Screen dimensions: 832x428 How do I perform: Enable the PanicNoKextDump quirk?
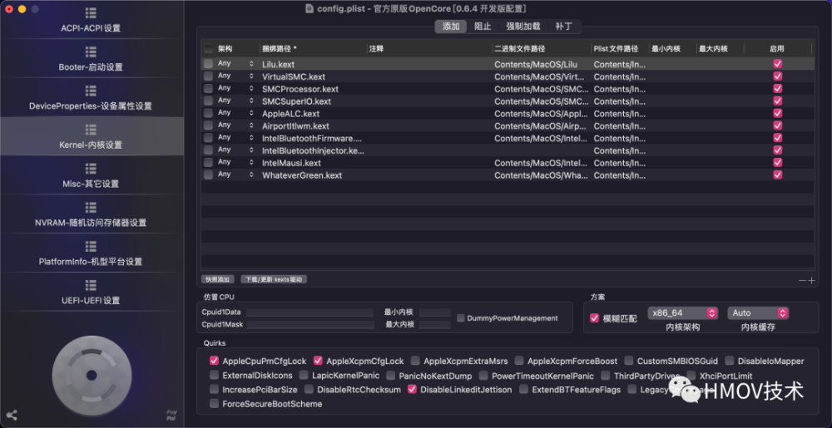point(390,376)
